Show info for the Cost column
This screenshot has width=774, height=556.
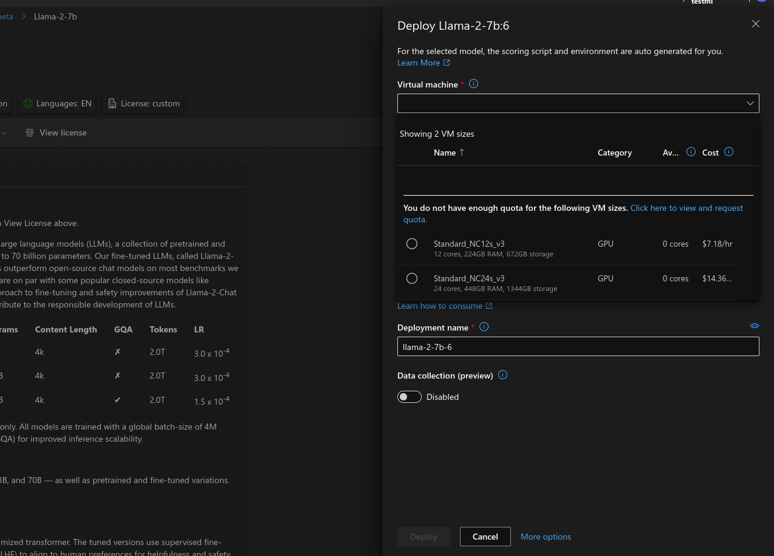click(729, 152)
